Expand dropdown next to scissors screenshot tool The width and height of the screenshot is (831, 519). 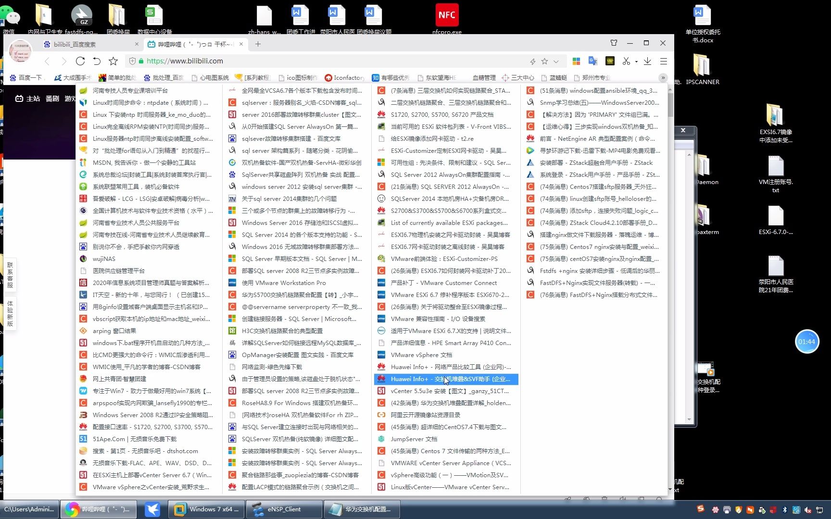[x=636, y=62]
